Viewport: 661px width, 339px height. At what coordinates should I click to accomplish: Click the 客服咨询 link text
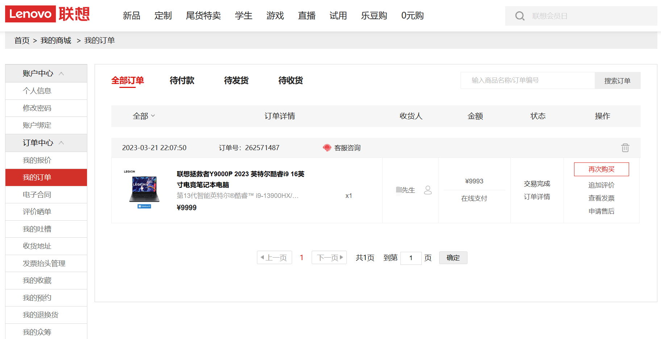[x=347, y=148]
